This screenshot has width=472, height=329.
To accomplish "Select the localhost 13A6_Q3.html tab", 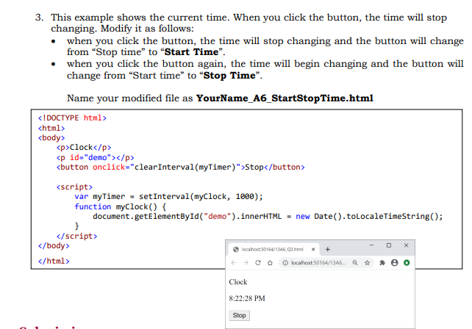I will (273, 249).
